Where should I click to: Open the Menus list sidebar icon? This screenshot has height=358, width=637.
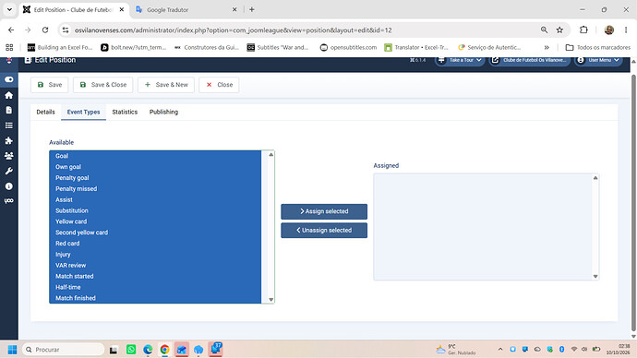[9, 125]
